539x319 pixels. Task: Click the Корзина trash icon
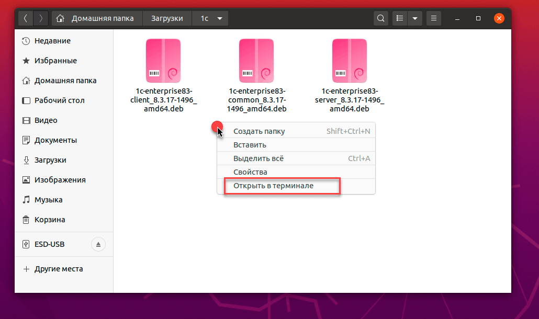(x=26, y=220)
